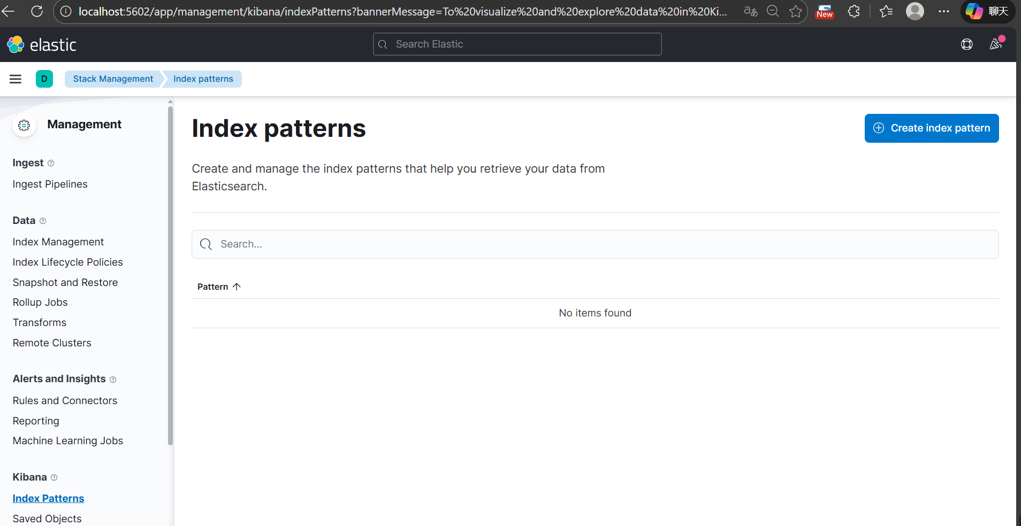Click the Data section help icon
The height and width of the screenshot is (526, 1021).
coord(43,221)
